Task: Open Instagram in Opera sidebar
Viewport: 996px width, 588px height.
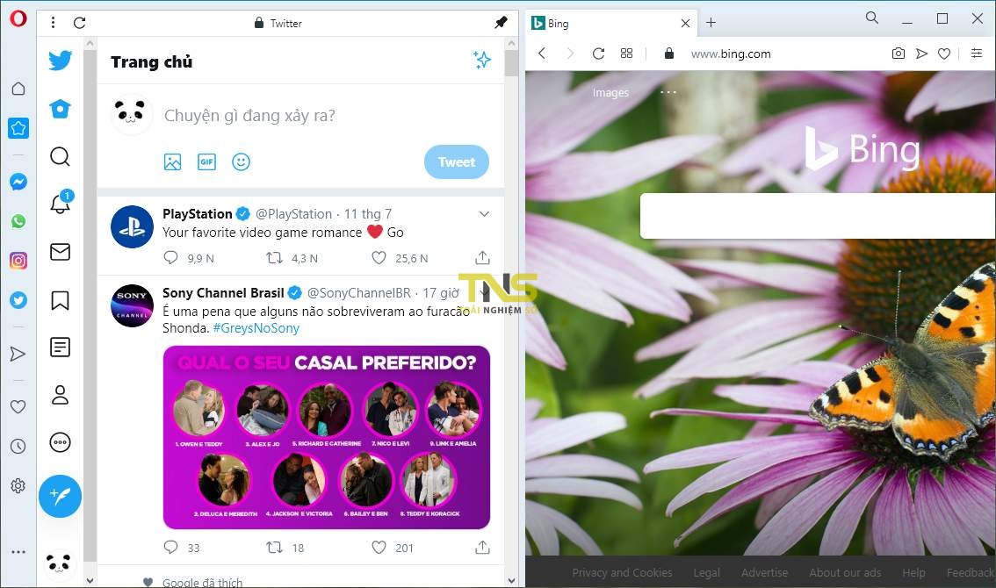Action: coord(18,261)
